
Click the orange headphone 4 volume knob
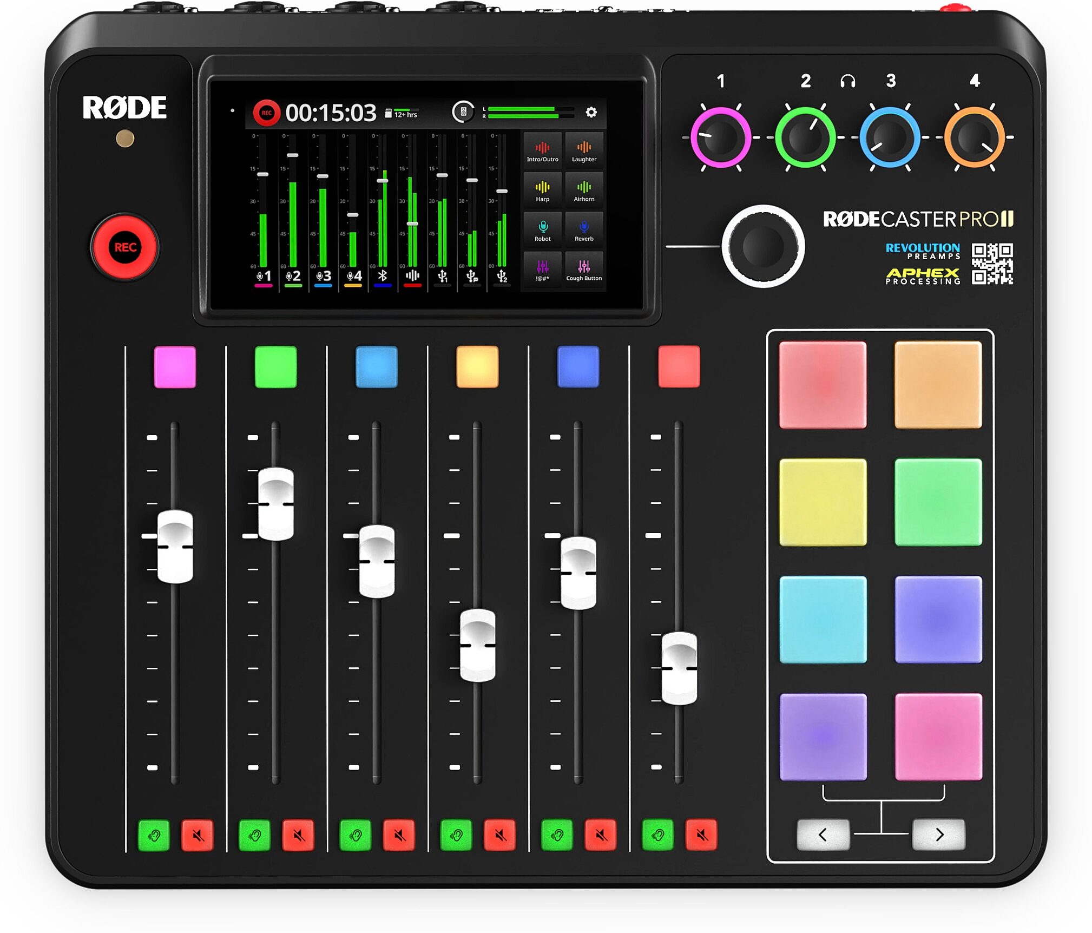pos(975,137)
